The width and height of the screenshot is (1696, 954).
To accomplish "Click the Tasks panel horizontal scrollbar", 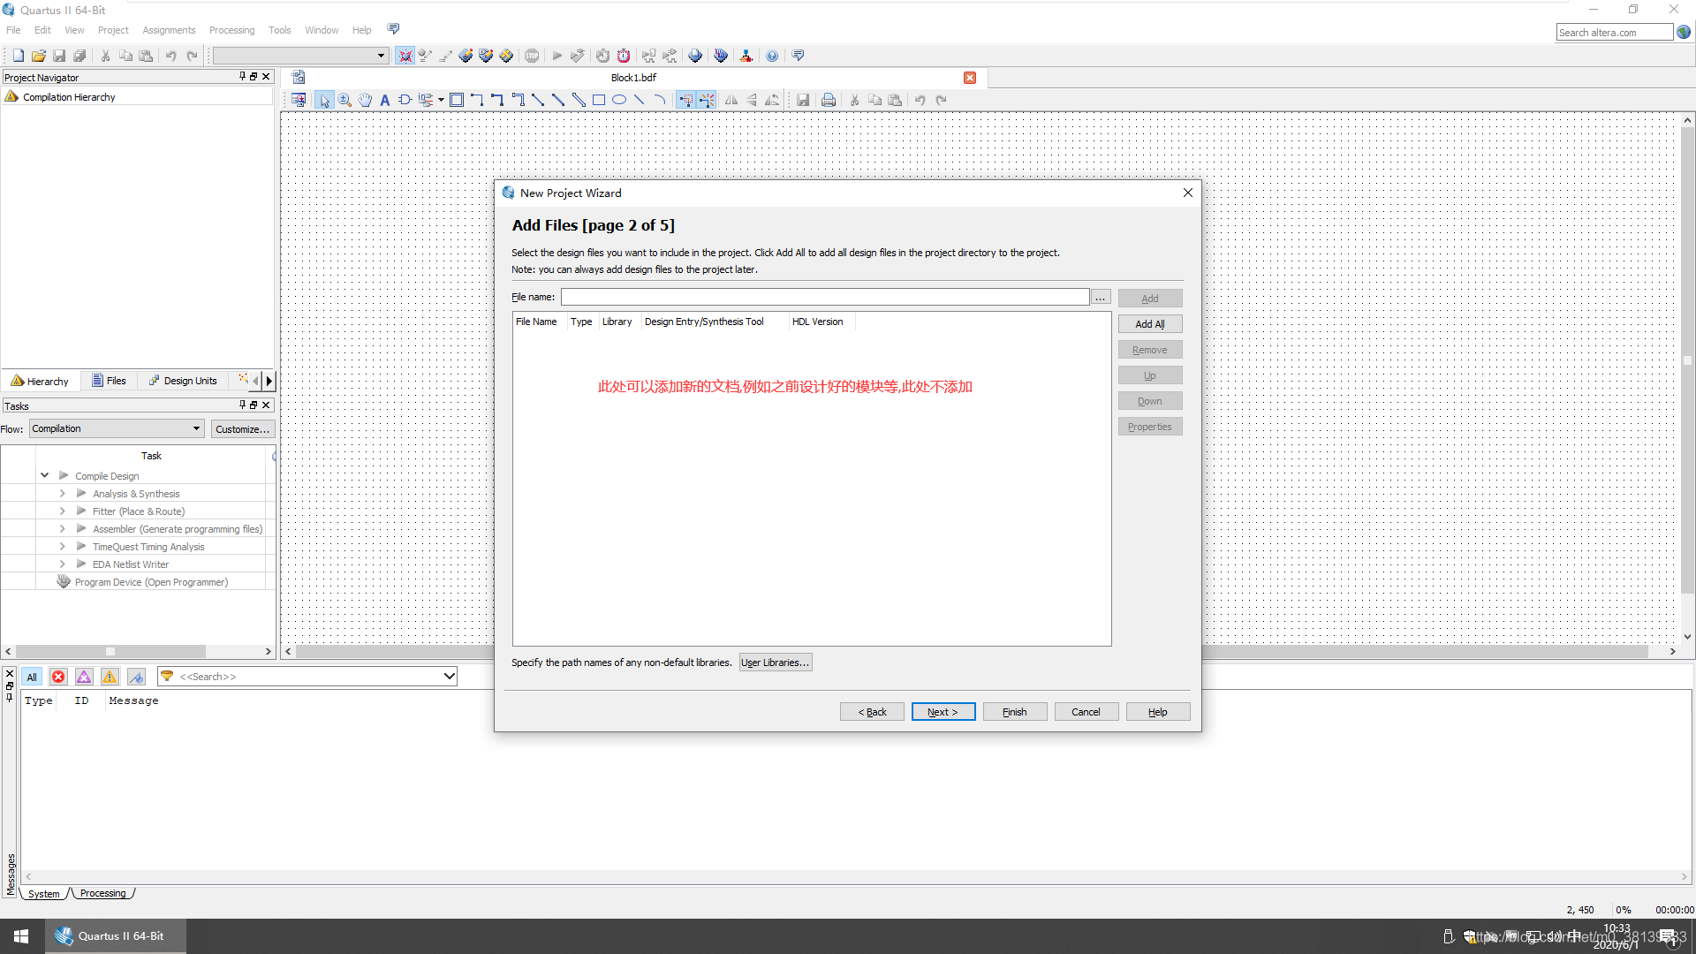I will point(110,652).
